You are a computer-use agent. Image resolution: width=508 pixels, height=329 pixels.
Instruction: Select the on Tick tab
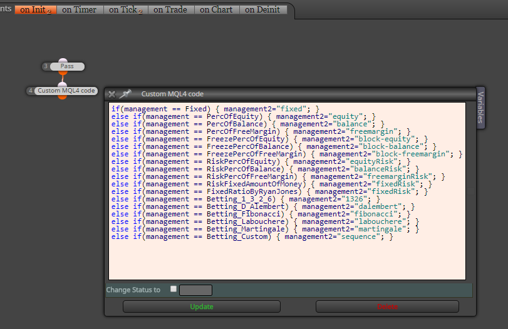click(126, 10)
